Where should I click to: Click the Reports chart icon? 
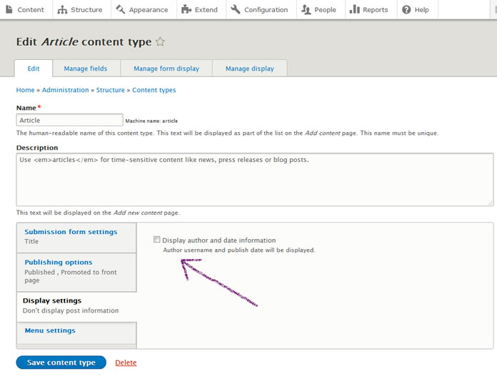point(354,10)
